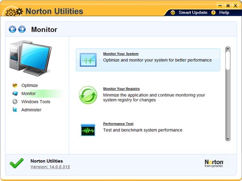Open the Optimize section
The width and height of the screenshot is (242, 181).
(x=30, y=85)
